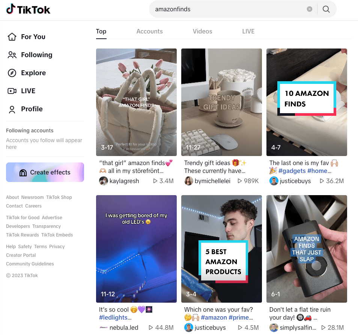Viewport: 358px width, 335px height.
Task: Open TikTok Embeds link
Action: (x=57, y=235)
